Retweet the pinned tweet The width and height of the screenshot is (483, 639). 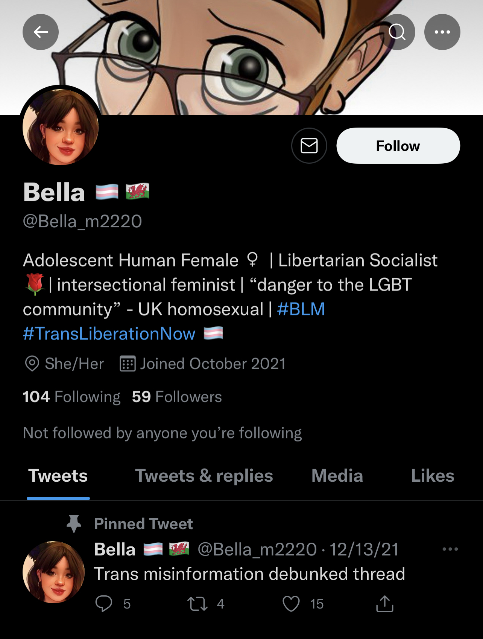coord(197,604)
